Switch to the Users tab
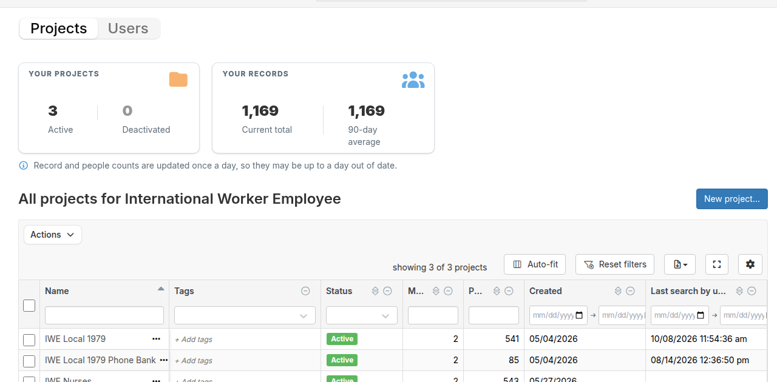This screenshot has width=777, height=382. coord(128,28)
